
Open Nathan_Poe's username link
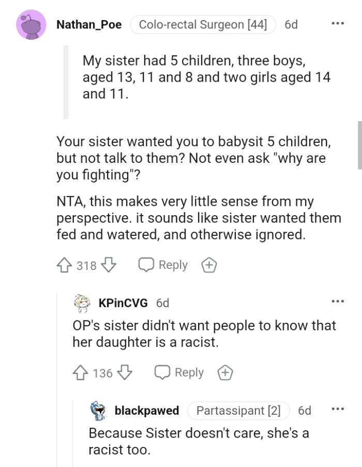[x=89, y=24]
